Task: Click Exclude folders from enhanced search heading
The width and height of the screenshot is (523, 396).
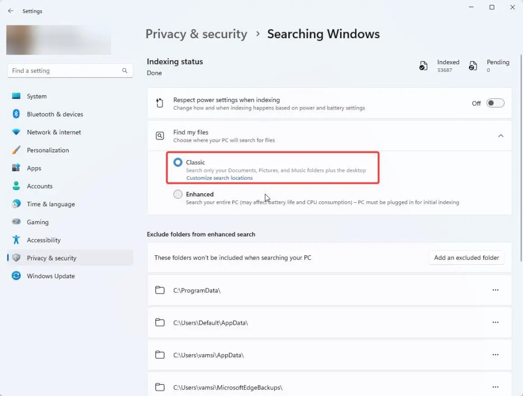Action: tap(201, 234)
